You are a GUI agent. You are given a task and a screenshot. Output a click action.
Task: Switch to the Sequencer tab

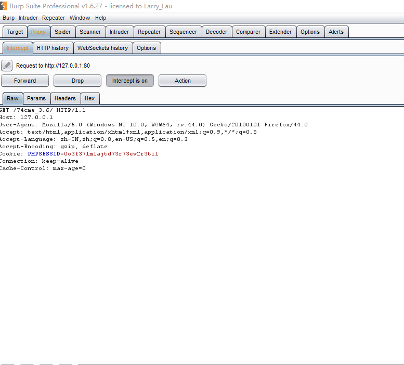pos(183,32)
